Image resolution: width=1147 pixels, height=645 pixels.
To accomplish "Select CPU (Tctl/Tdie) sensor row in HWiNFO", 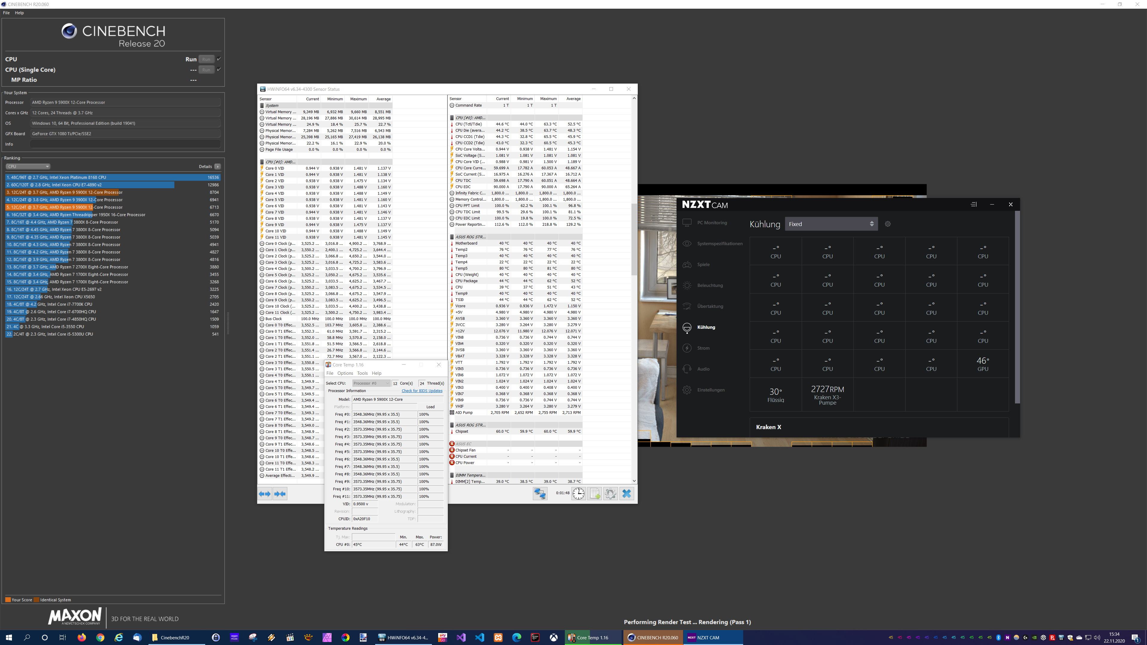I will click(516, 124).
